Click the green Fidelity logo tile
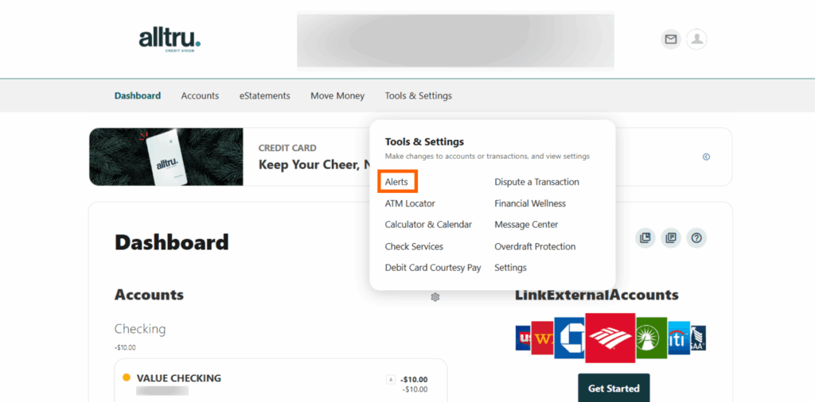 [x=651, y=338]
